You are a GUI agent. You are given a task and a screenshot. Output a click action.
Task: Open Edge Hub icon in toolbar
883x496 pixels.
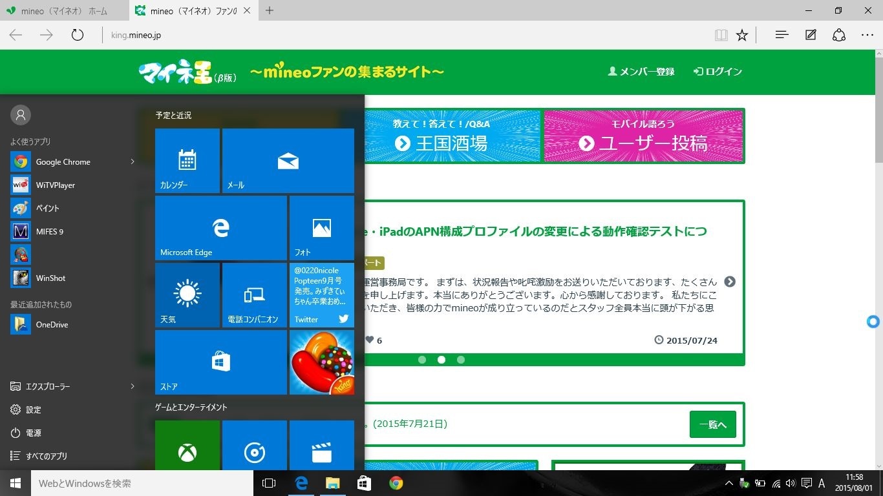[782, 35]
